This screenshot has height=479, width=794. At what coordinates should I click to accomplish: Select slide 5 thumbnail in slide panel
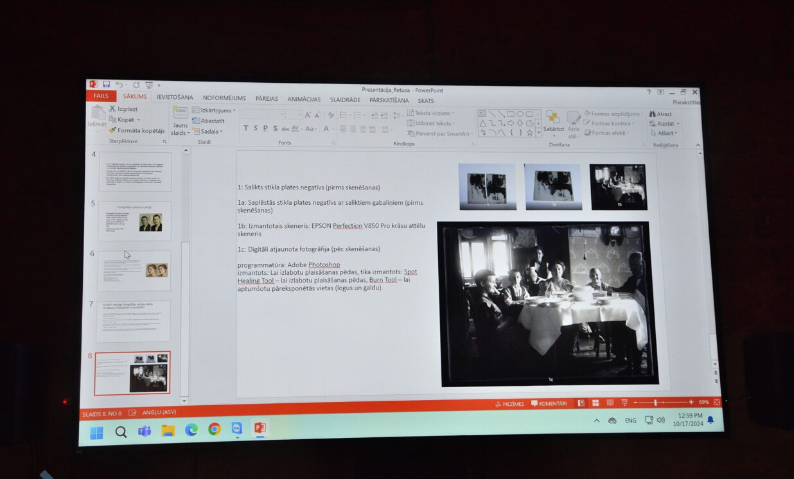[135, 222]
